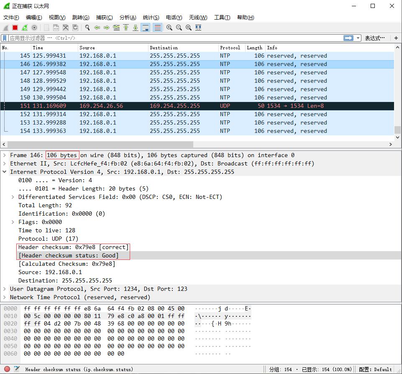Open the filter history dropdown arrow
Viewport: 402px width, 374px height.
358,38
